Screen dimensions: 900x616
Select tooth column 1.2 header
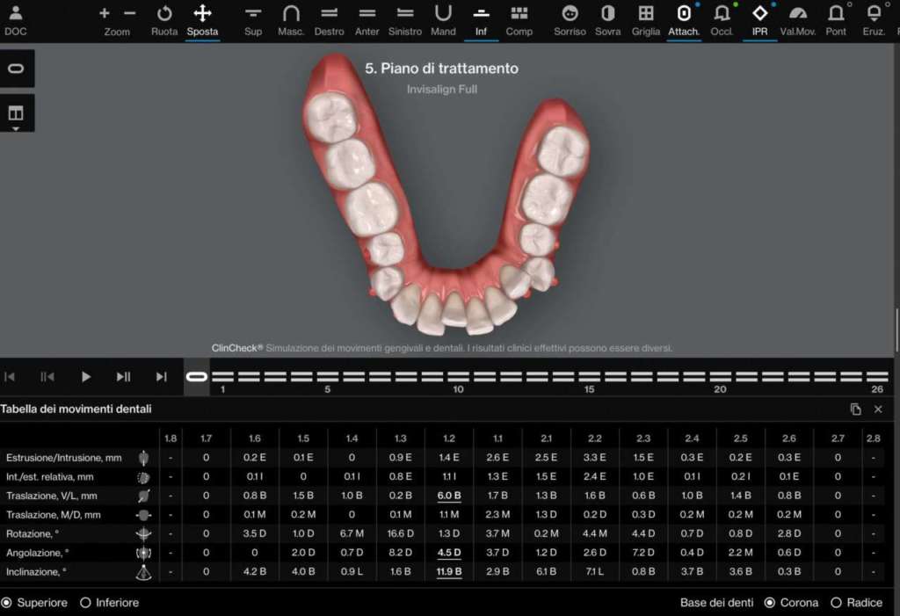click(449, 438)
